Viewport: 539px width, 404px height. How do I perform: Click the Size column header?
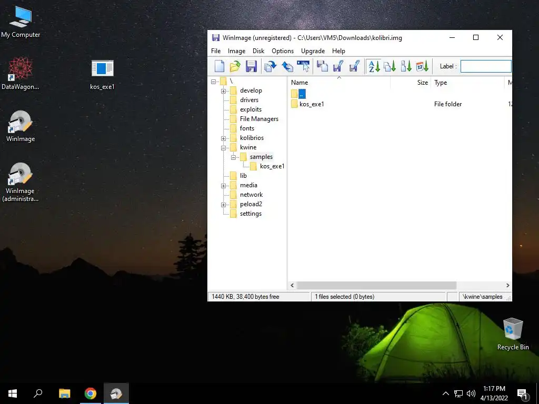click(x=411, y=83)
